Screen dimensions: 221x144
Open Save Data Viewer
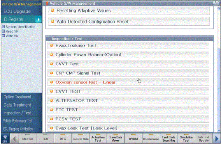[116, 139]
